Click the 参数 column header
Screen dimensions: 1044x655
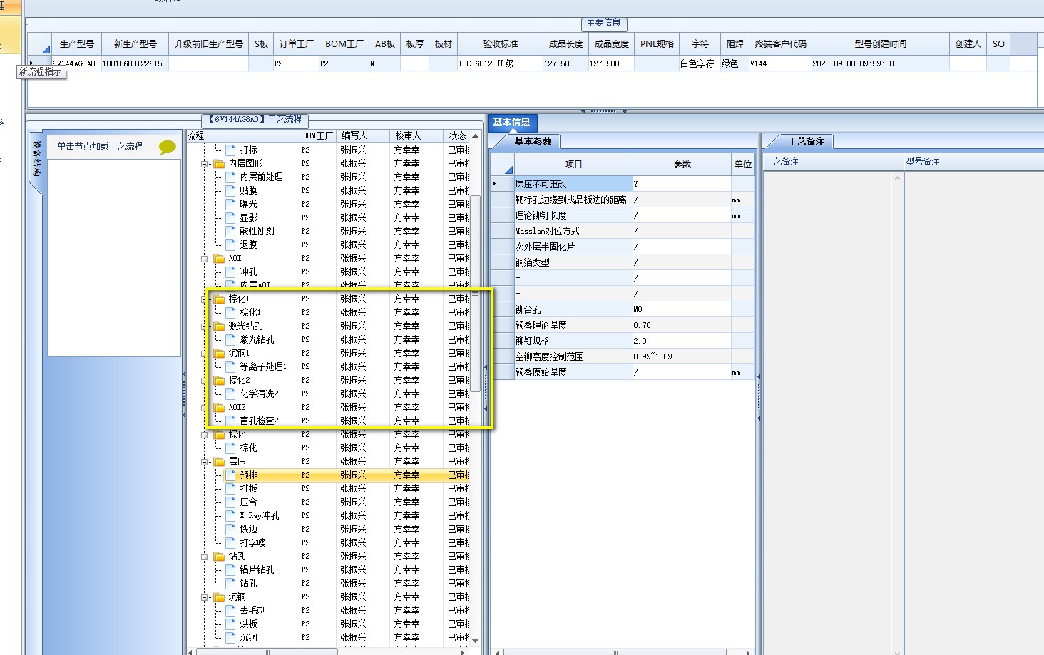pos(682,165)
